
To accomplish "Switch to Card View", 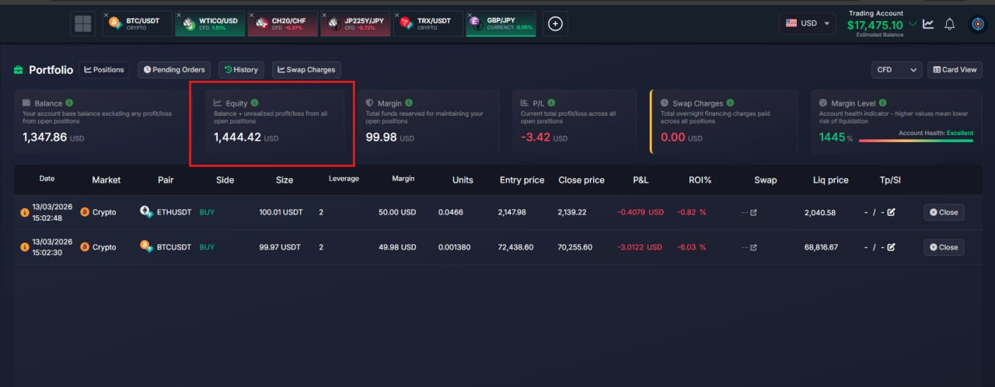I will point(954,70).
